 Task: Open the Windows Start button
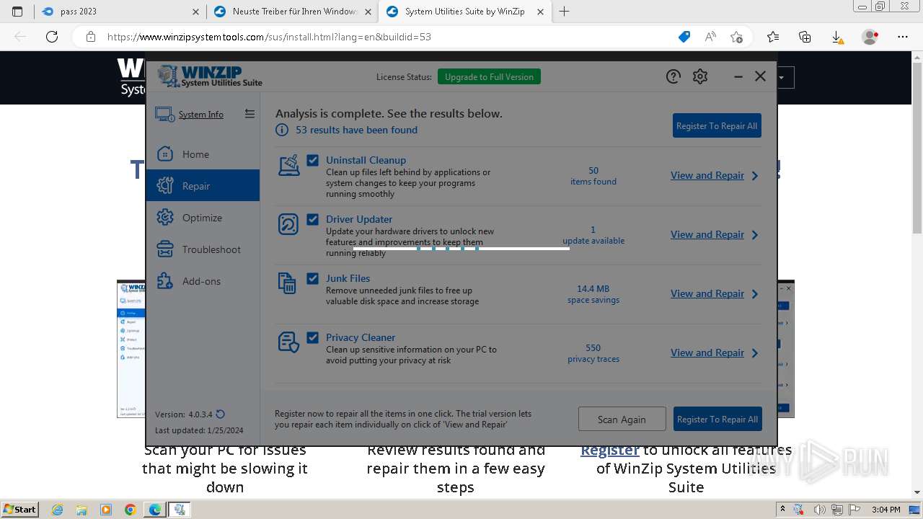pos(19,509)
